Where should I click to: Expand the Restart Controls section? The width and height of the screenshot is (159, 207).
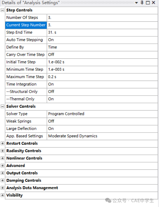pos(3,143)
